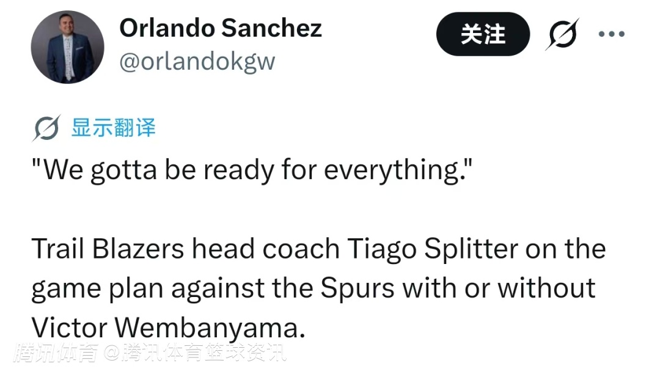This screenshot has width=660, height=374.
Task: Click the words "game plan" in the tweet
Action: point(97,287)
